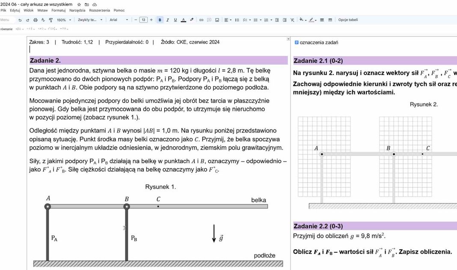Click the insert image icon
This screenshot has height=270, width=457.
217,20
